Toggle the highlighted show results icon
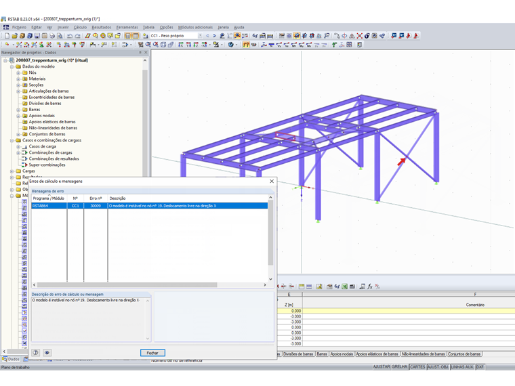The image size is (515, 386). point(236,36)
